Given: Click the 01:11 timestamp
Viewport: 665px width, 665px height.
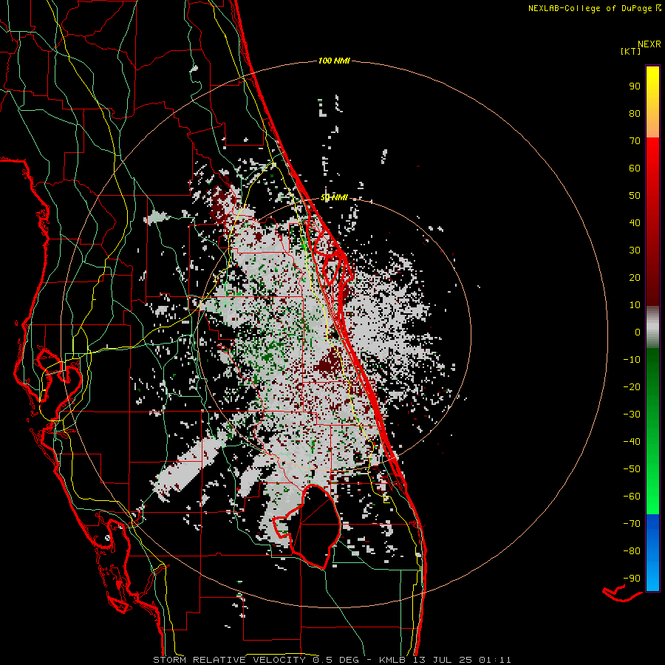Looking at the screenshot, I should [x=495, y=660].
